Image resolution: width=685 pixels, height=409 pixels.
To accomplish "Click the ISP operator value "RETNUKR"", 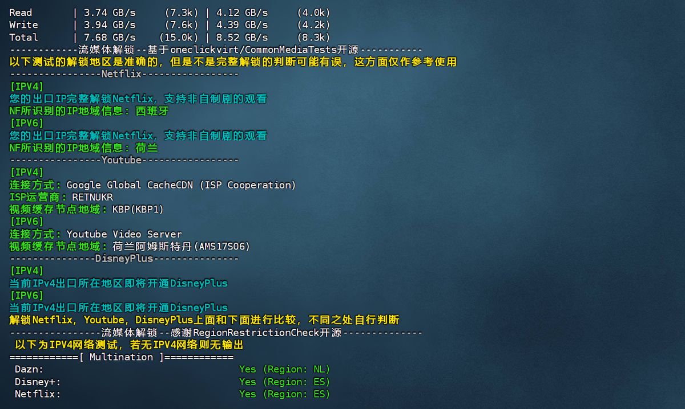I will point(92,197).
